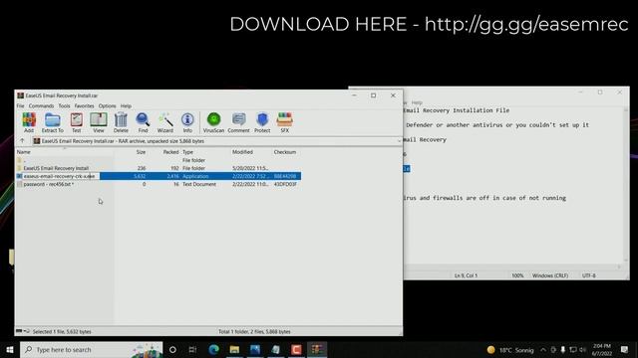Click the taskbar search box
This screenshot has height=358, width=638.
(92, 349)
